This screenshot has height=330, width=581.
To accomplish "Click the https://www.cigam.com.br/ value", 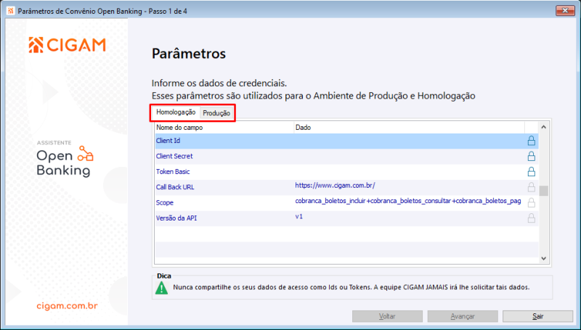I will click(335, 186).
